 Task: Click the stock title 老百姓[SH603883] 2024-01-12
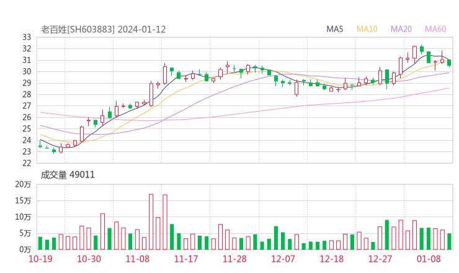[x=104, y=29]
